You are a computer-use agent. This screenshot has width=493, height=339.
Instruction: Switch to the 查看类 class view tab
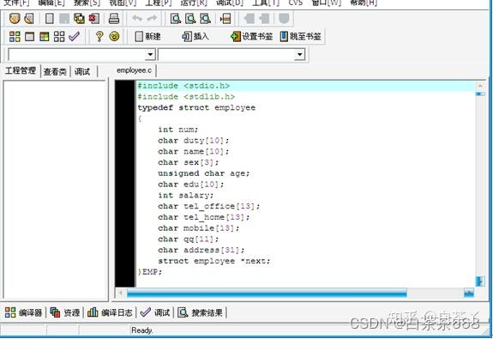55,71
